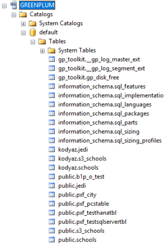Select gp_toolkit.__gp_log_segment_ext table name
This screenshot has height=245, width=164.
(x=101, y=69)
